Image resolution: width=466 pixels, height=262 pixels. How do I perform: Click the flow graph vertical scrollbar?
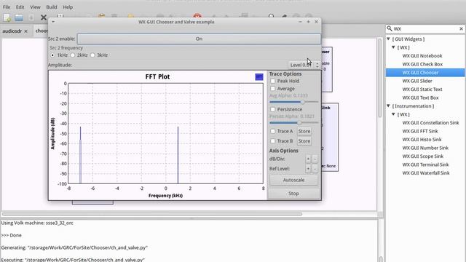(379, 78)
